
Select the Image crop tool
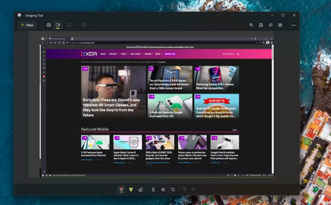[x=173, y=190]
